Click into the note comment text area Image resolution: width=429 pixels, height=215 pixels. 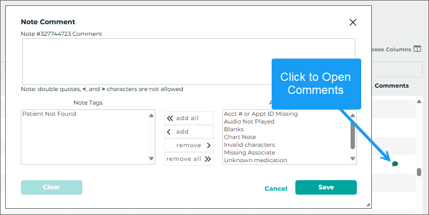pos(188,61)
